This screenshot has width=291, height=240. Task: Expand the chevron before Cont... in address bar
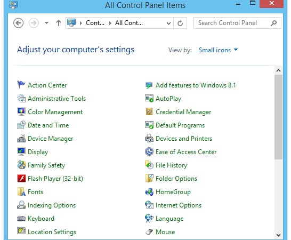coord(80,23)
